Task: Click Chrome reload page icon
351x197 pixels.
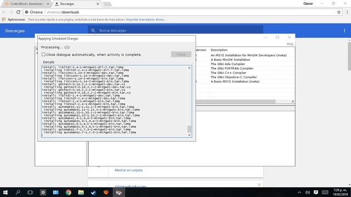Action: coord(18,12)
